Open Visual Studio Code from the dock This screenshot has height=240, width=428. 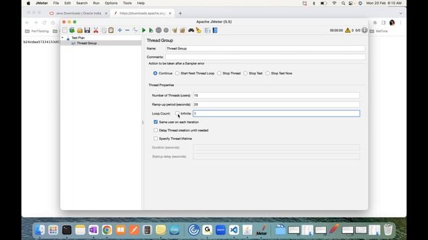233,230
